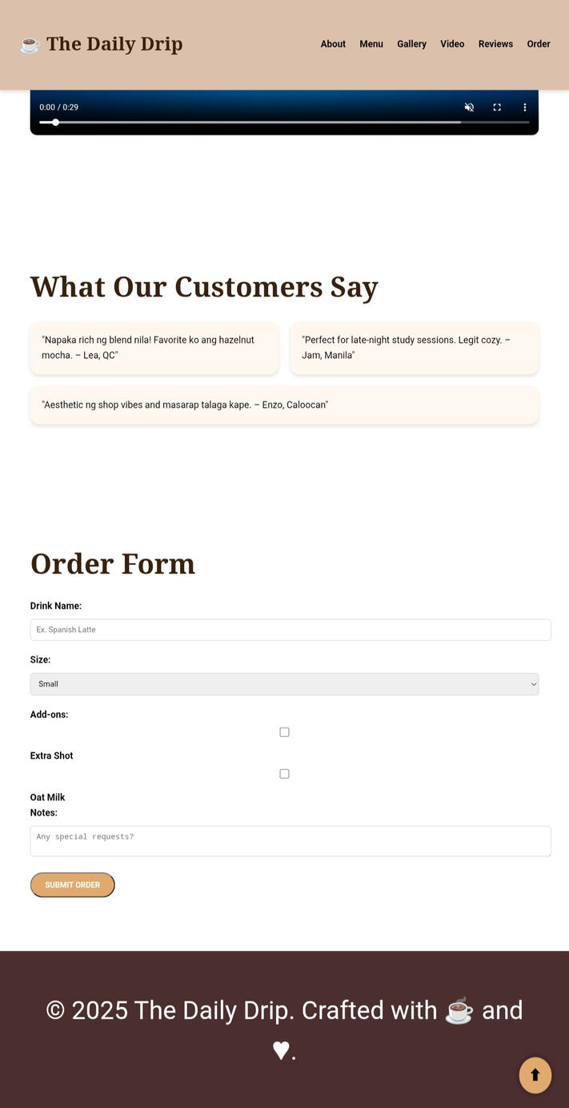Click the Order link in the header
Image resolution: width=569 pixels, height=1108 pixels.
(x=539, y=44)
